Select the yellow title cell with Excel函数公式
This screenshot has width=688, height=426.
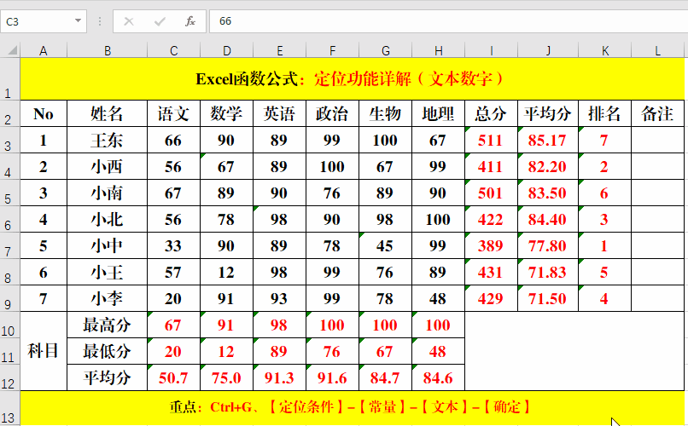click(x=352, y=79)
